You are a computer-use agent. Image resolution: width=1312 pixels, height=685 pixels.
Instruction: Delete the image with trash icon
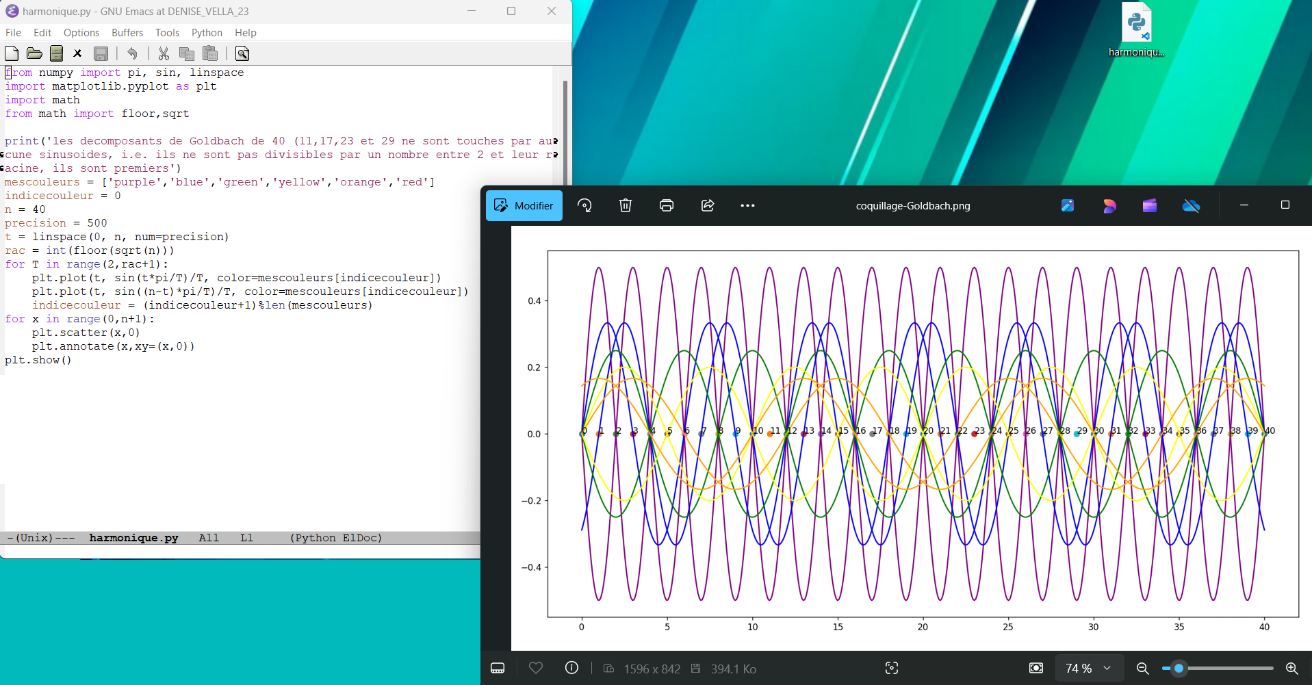pos(626,205)
